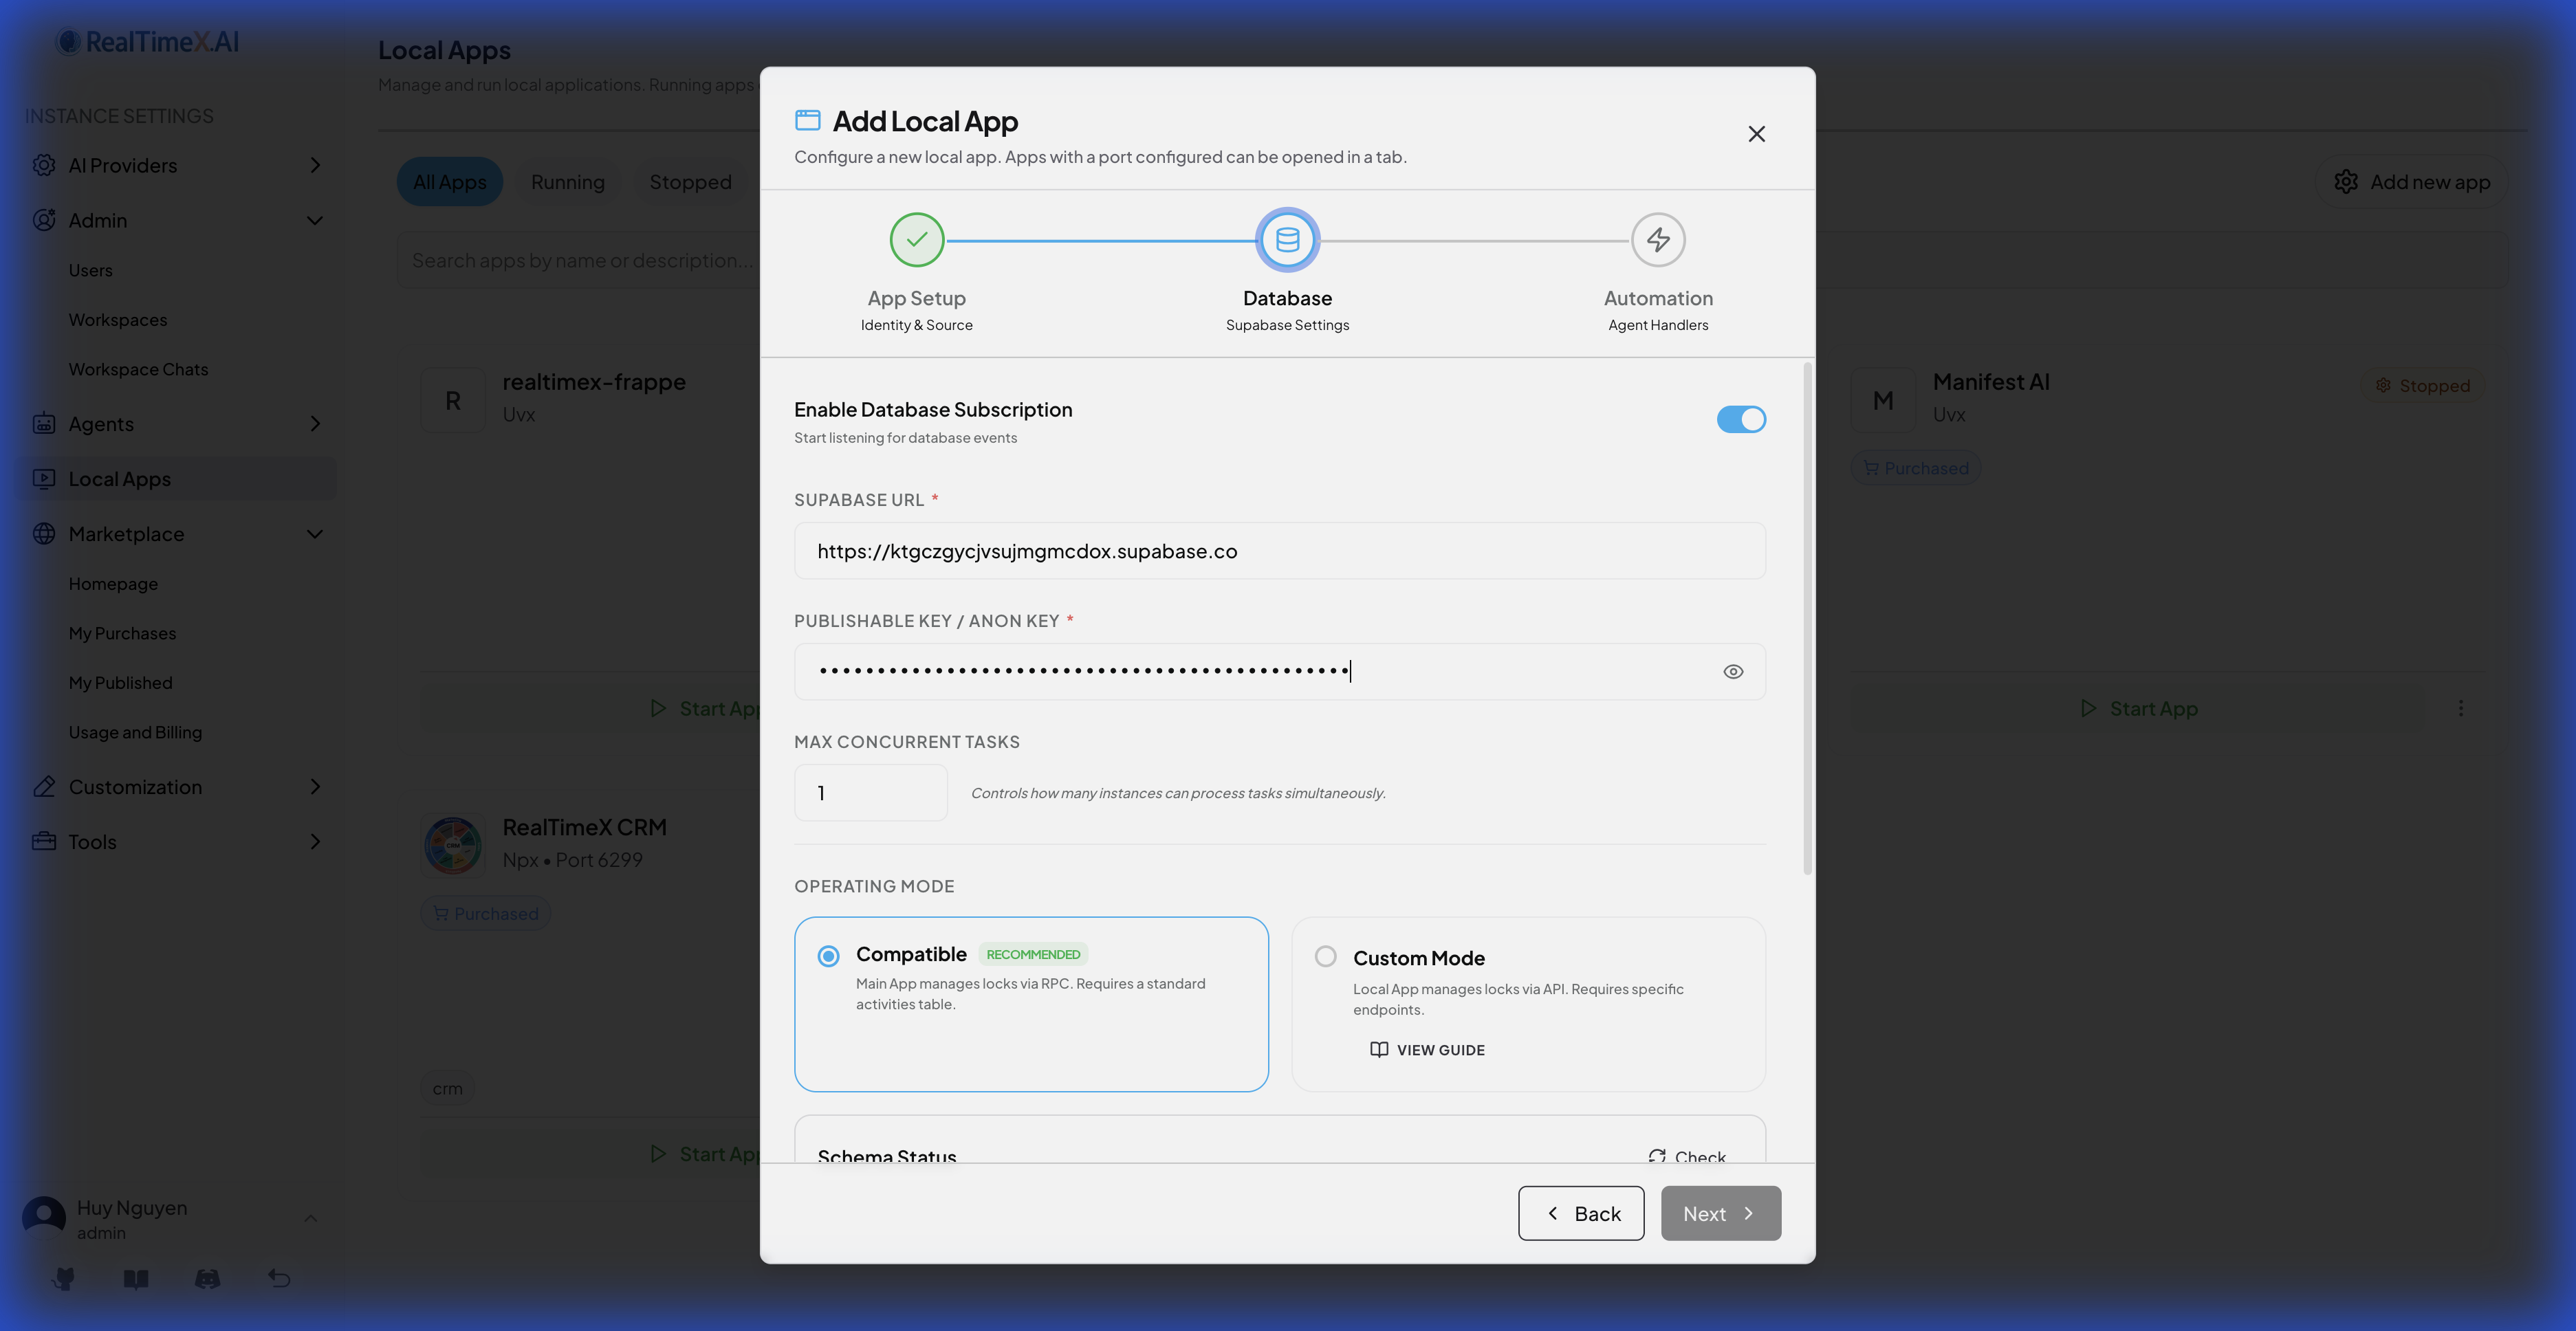This screenshot has width=2576, height=1331.
Task: Click the Marketplace globe icon
Action: (x=44, y=533)
